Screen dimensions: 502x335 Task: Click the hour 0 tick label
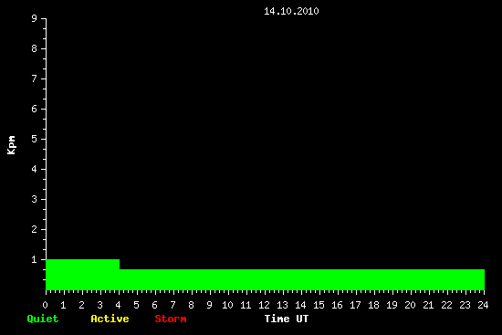[x=45, y=305]
